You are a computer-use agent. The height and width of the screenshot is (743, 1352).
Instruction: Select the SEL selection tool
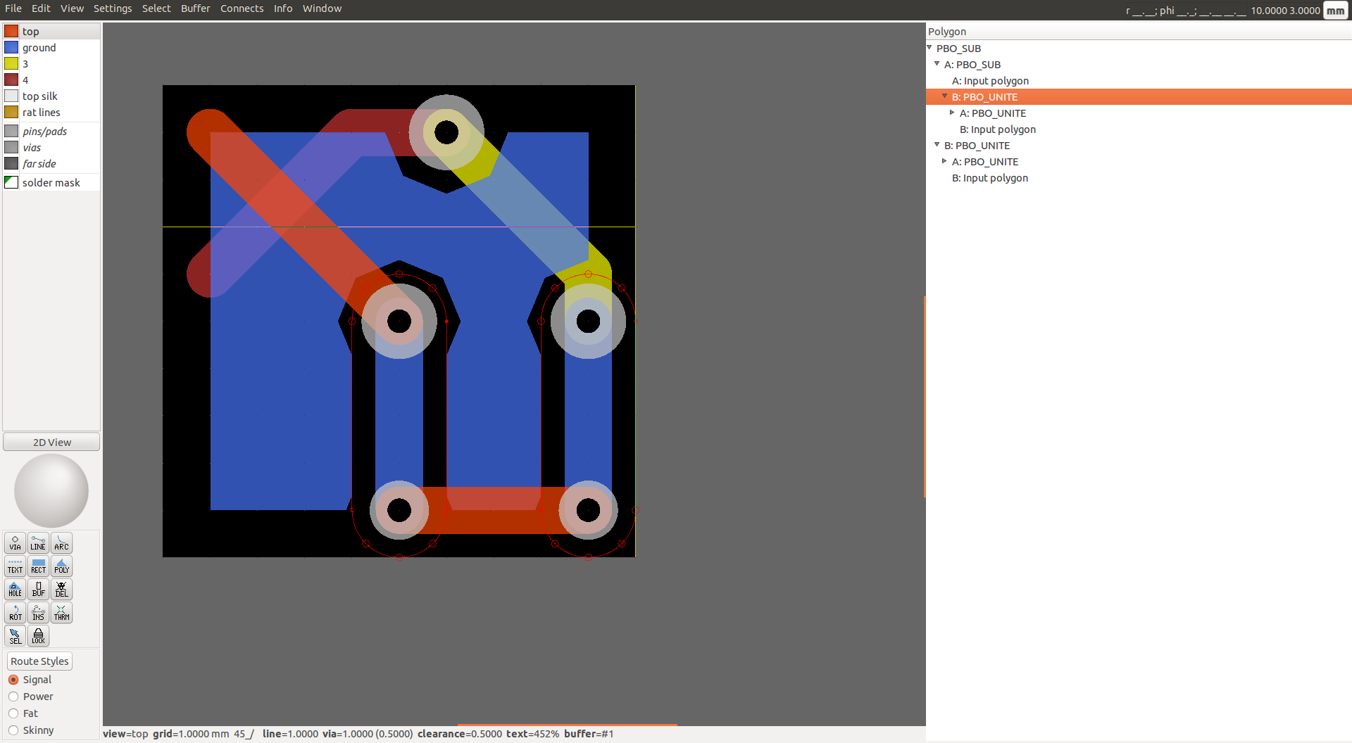(x=15, y=635)
